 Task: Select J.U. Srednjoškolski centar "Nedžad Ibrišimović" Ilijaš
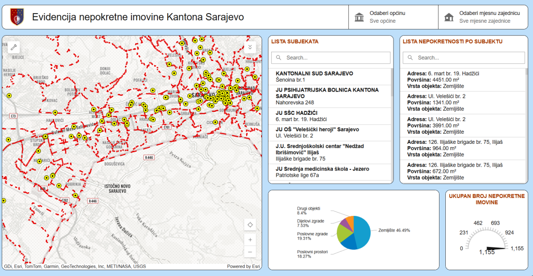329,153
